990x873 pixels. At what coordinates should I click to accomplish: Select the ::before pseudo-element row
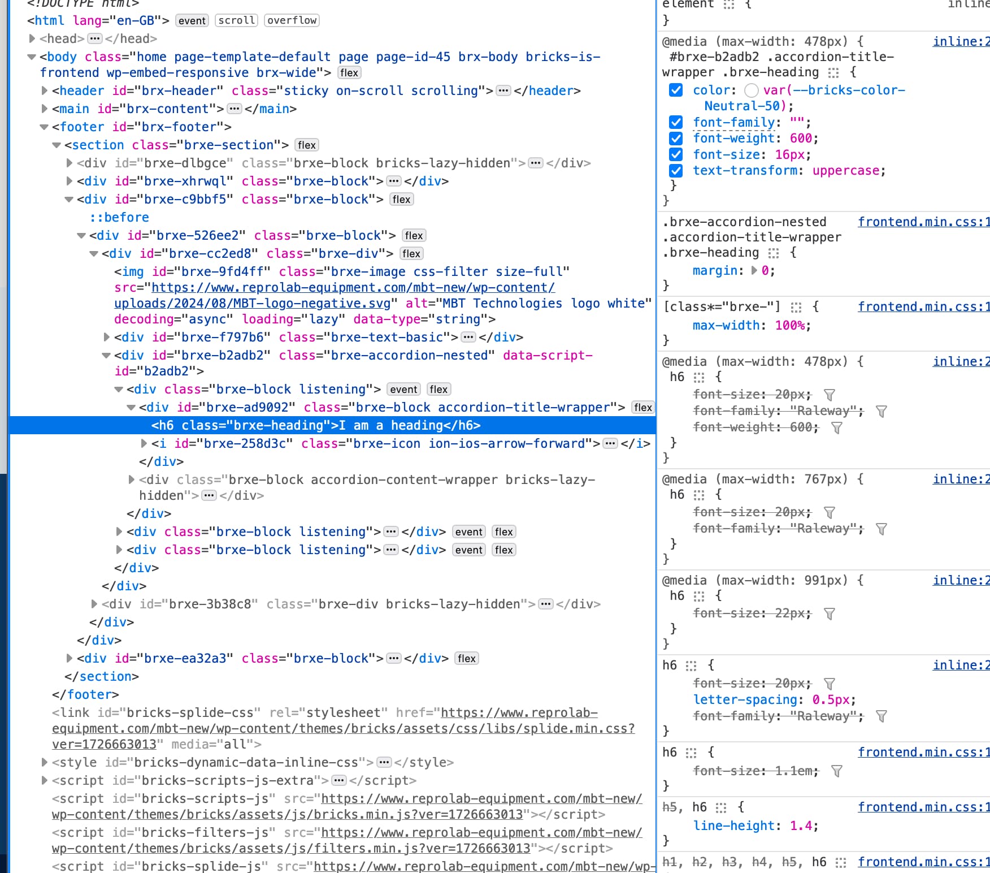119,218
